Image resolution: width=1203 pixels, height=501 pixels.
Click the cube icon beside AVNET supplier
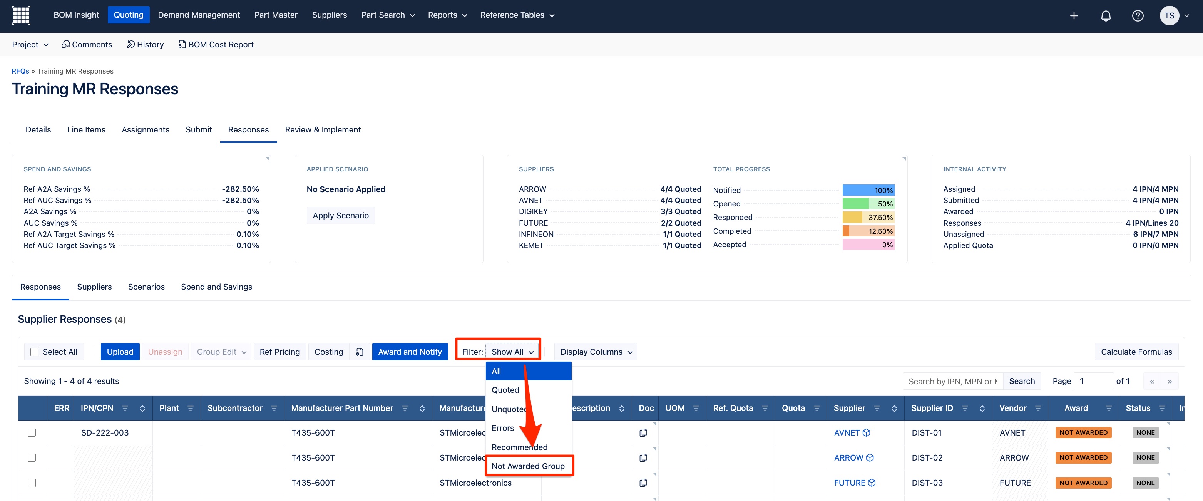[866, 433]
